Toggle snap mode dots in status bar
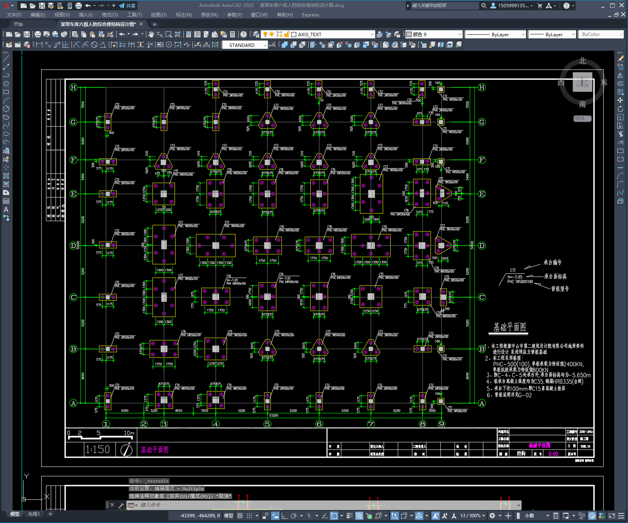The image size is (628, 523). (x=249, y=515)
